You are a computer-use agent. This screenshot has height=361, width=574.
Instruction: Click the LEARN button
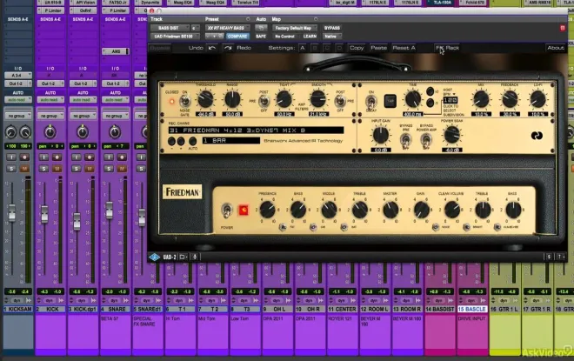point(310,37)
